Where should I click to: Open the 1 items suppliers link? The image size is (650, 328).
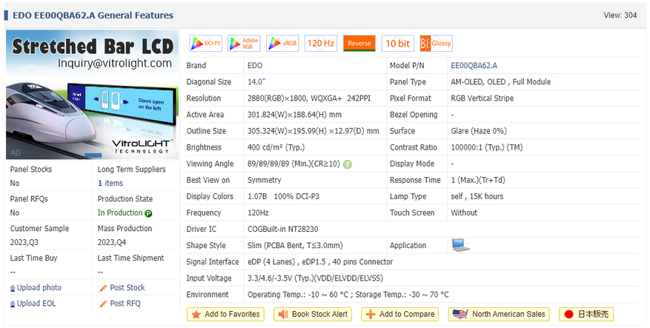[110, 183]
